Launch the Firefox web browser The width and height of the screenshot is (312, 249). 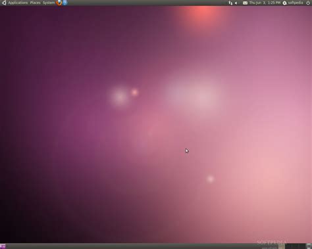pyautogui.click(x=59, y=3)
